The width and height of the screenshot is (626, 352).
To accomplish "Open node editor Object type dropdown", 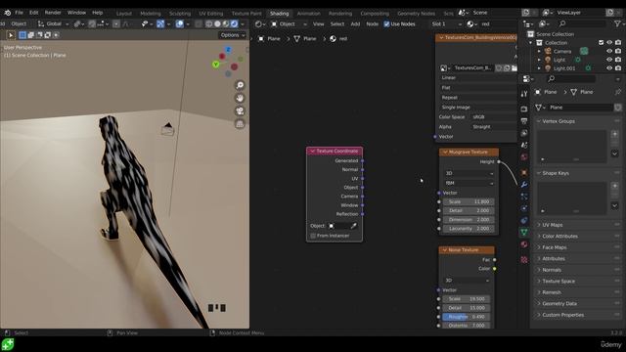I will 290,23.
